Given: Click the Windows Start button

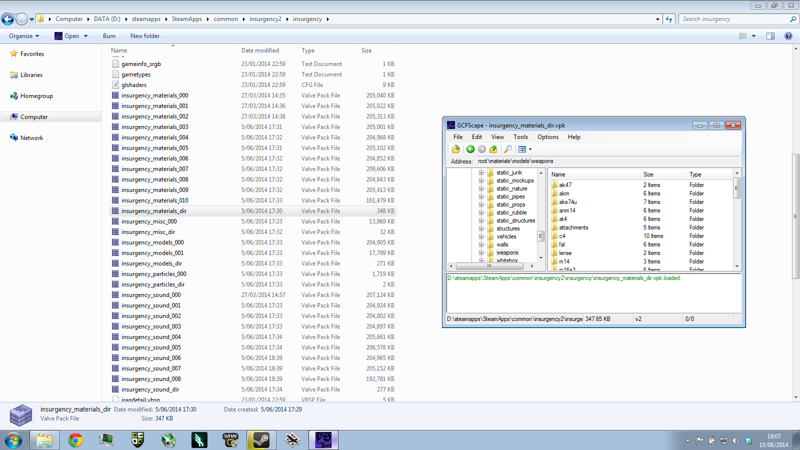Looking at the screenshot, I should [13, 440].
